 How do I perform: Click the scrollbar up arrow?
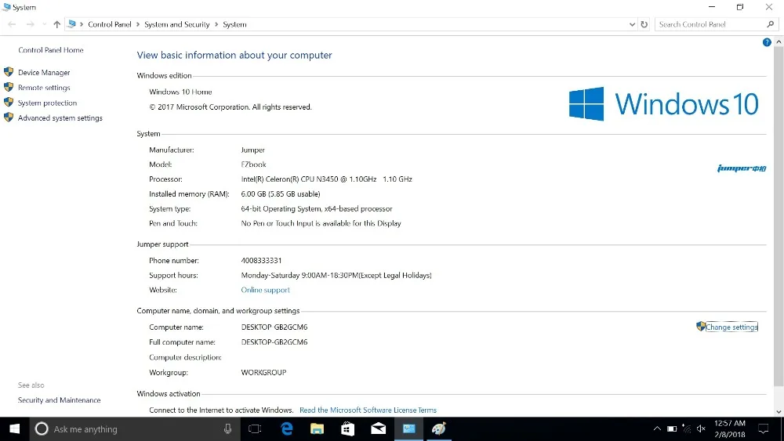(x=779, y=42)
